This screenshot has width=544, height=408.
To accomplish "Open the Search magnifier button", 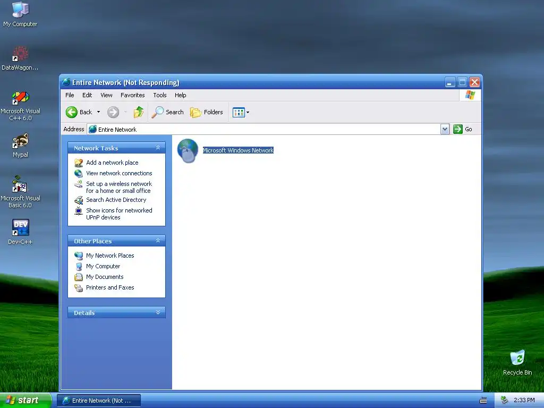I will (x=167, y=112).
